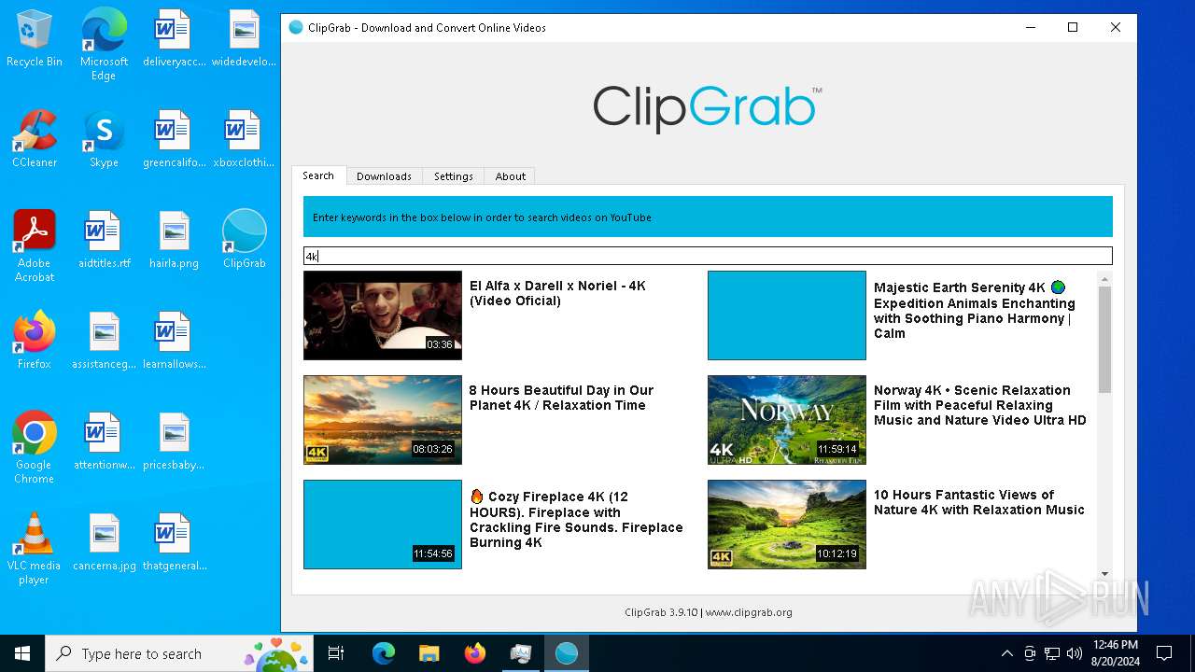Open the thatgeneral Word document icon

click(174, 542)
